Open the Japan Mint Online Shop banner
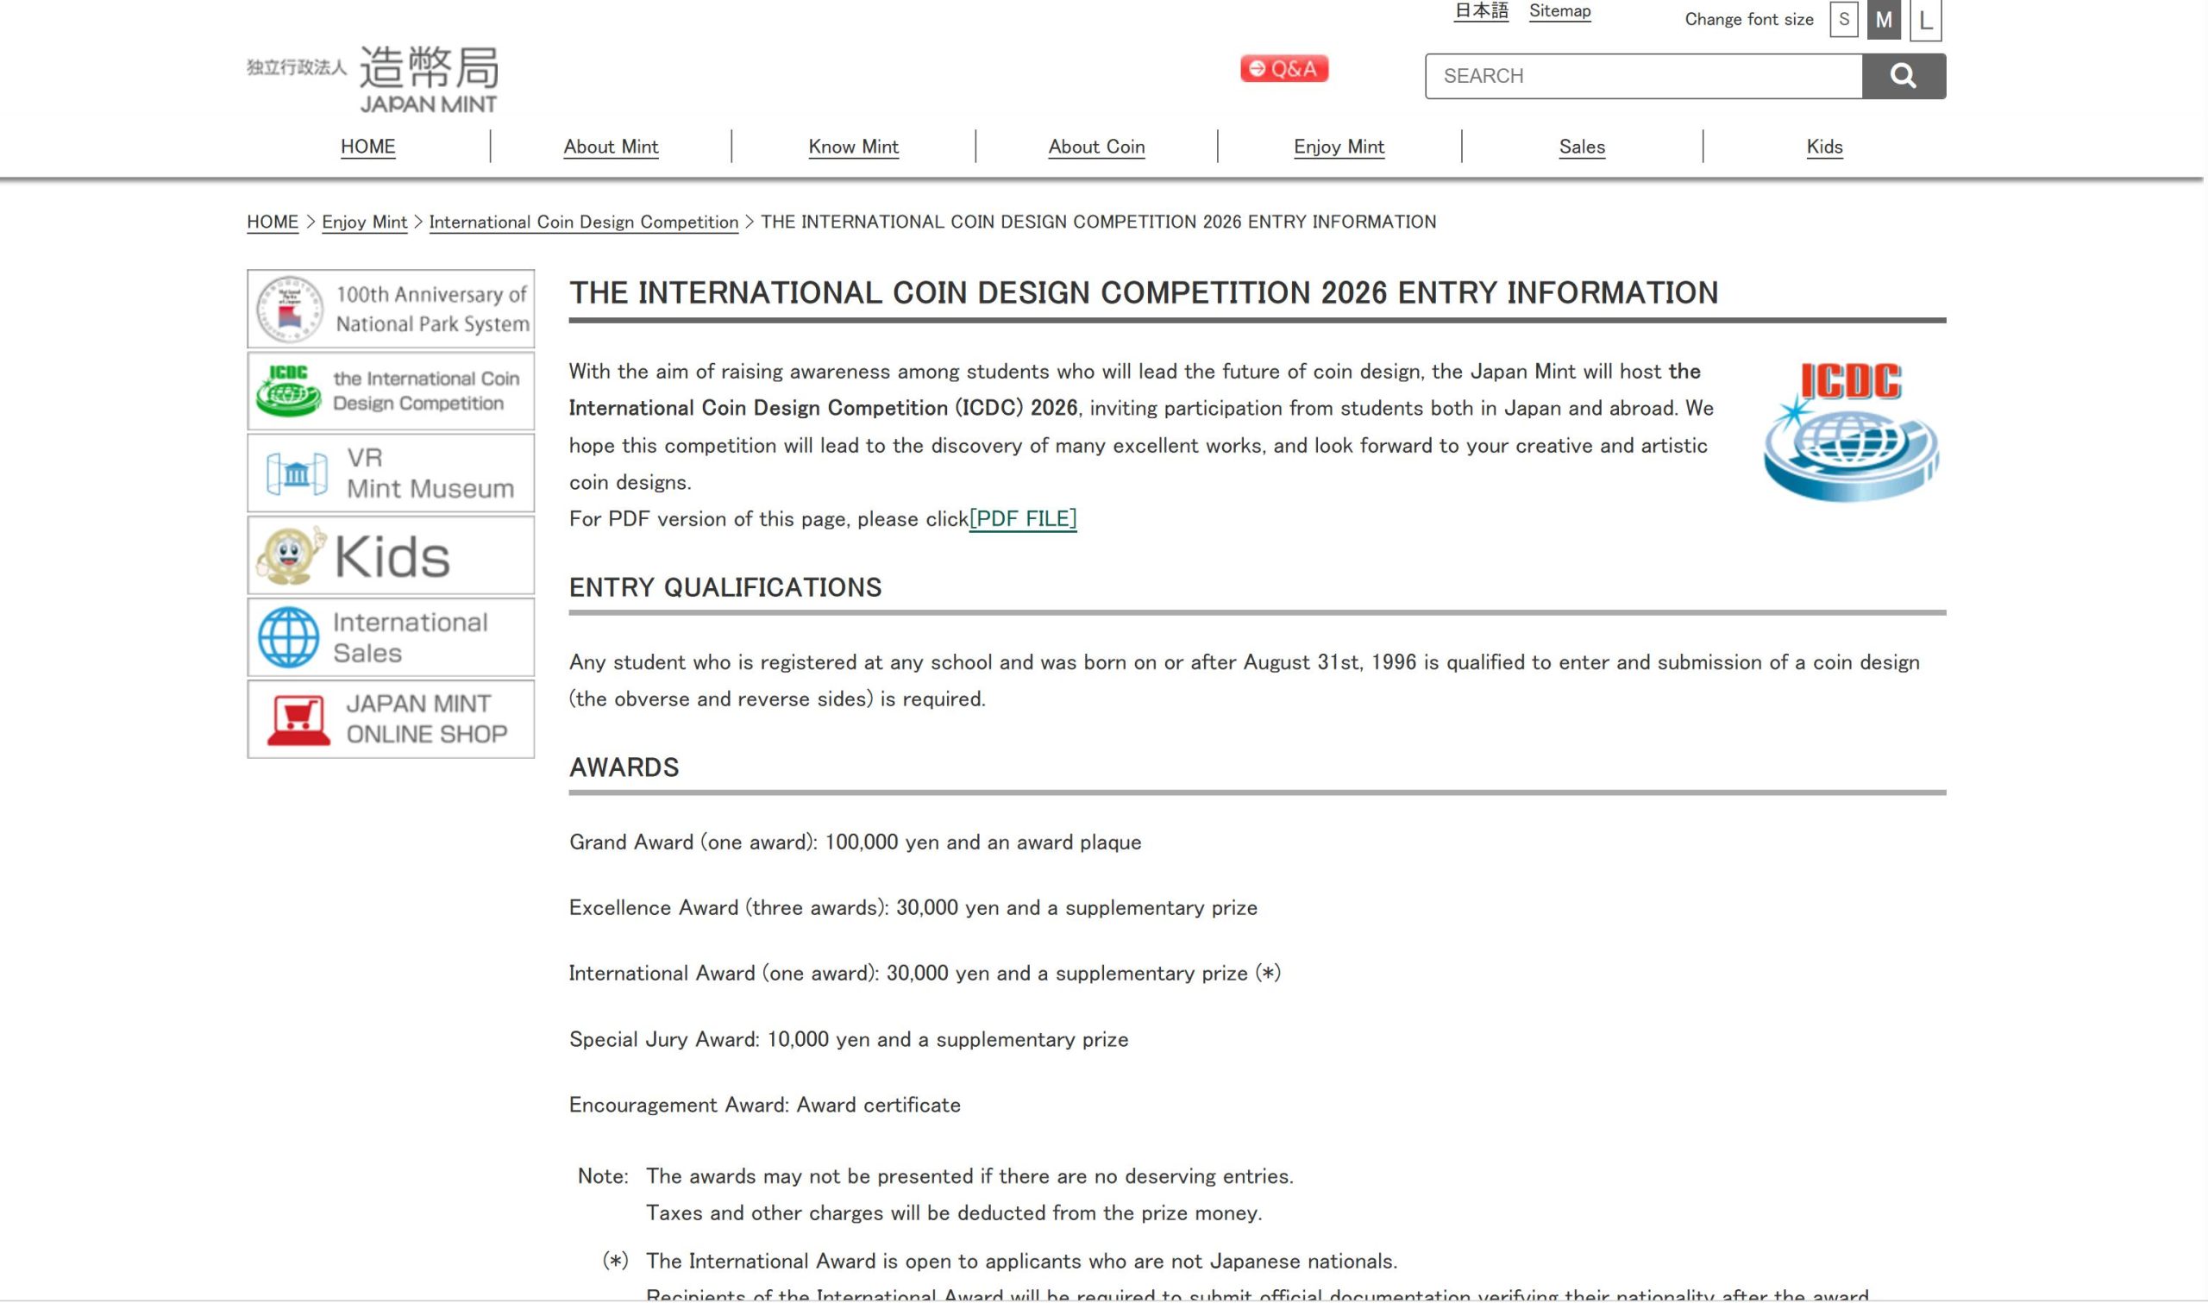Viewport: 2208px width, 1303px height. (391, 720)
